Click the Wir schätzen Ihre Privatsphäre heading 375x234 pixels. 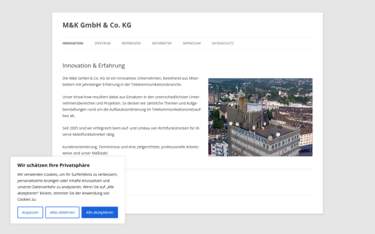pyautogui.click(x=53, y=165)
